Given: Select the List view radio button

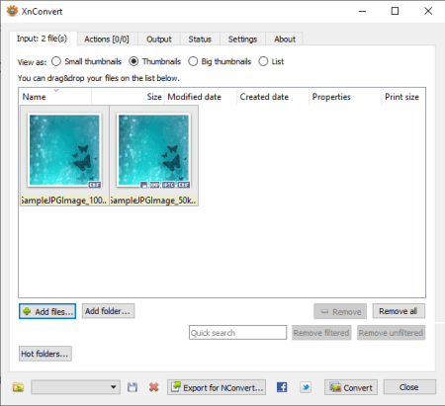Looking at the screenshot, I should pos(263,61).
